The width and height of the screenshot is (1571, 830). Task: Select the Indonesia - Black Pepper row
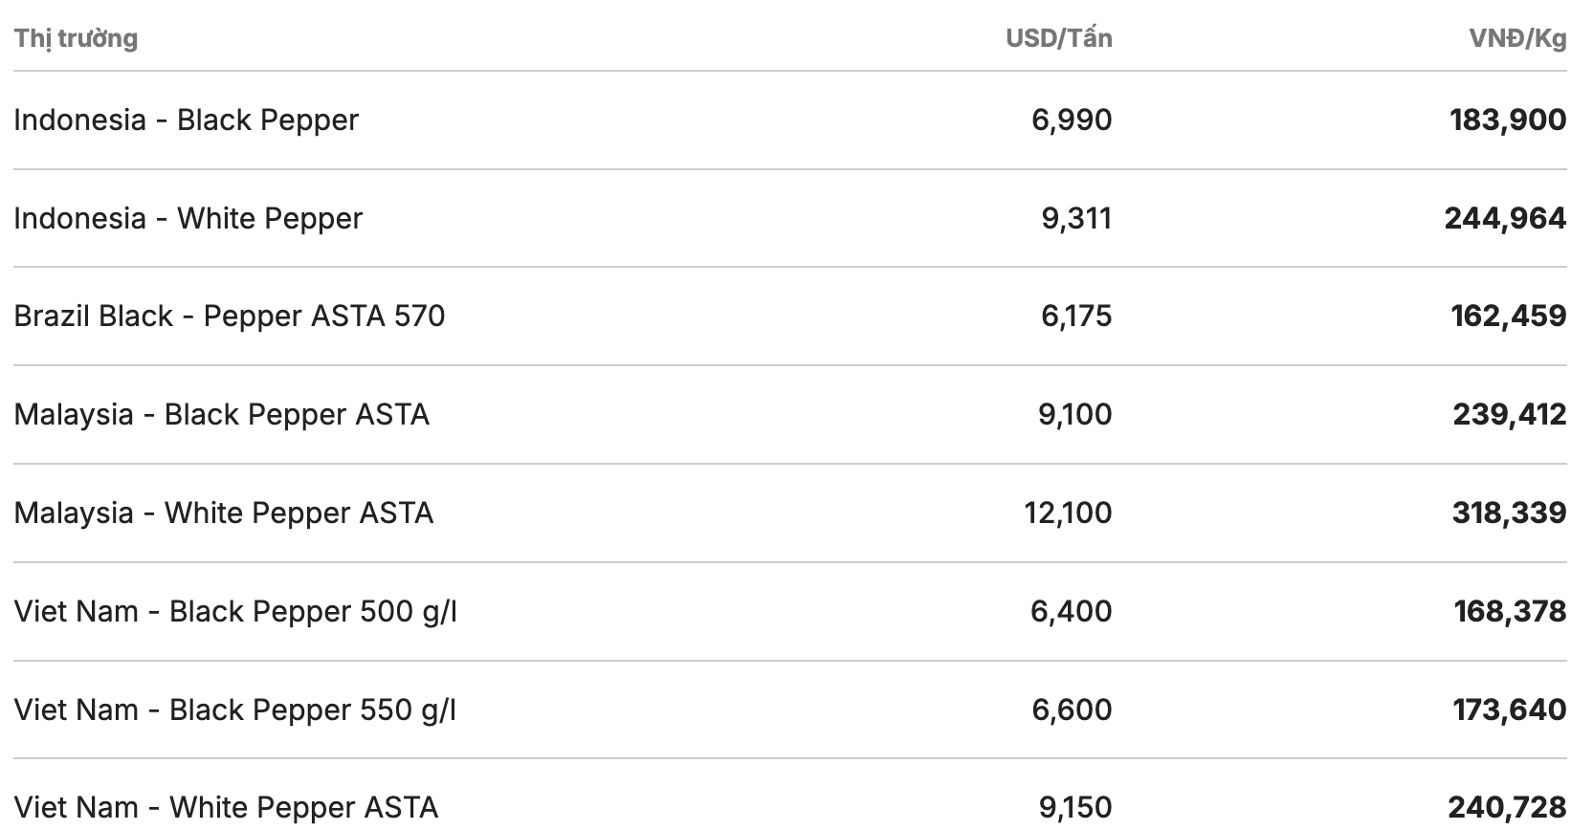click(x=186, y=120)
